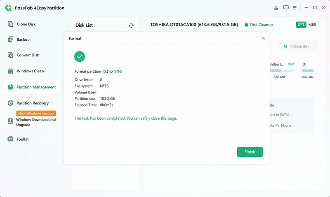This screenshot has height=197, width=330.
Task: Close the Format dialog
Action: pos(263,38)
